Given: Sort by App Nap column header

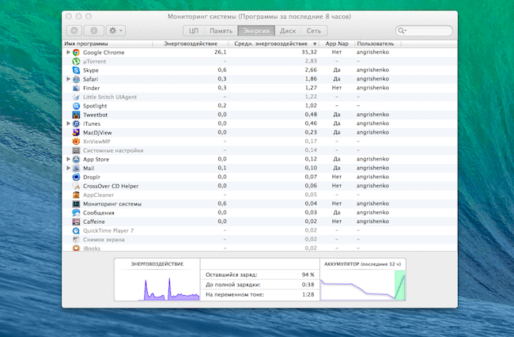Looking at the screenshot, I should (x=337, y=44).
